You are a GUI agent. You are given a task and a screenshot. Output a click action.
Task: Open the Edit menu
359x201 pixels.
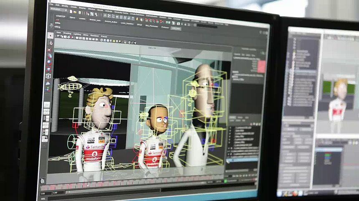tap(58, 5)
